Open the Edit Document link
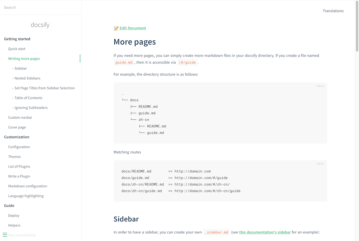The height and width of the screenshot is (241, 359). [132, 28]
